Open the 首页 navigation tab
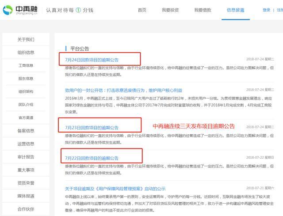The width and height of the screenshot is (283, 216). (142, 10)
